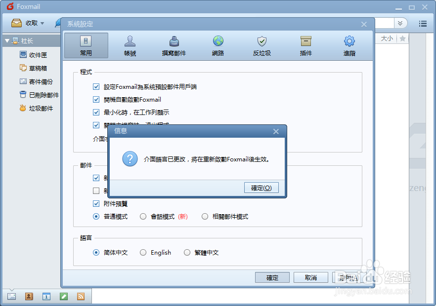Viewport: 436px width, 306px height.
Task: Uncheck 開機自動啟動Foxmail
Action: [x=96, y=99]
